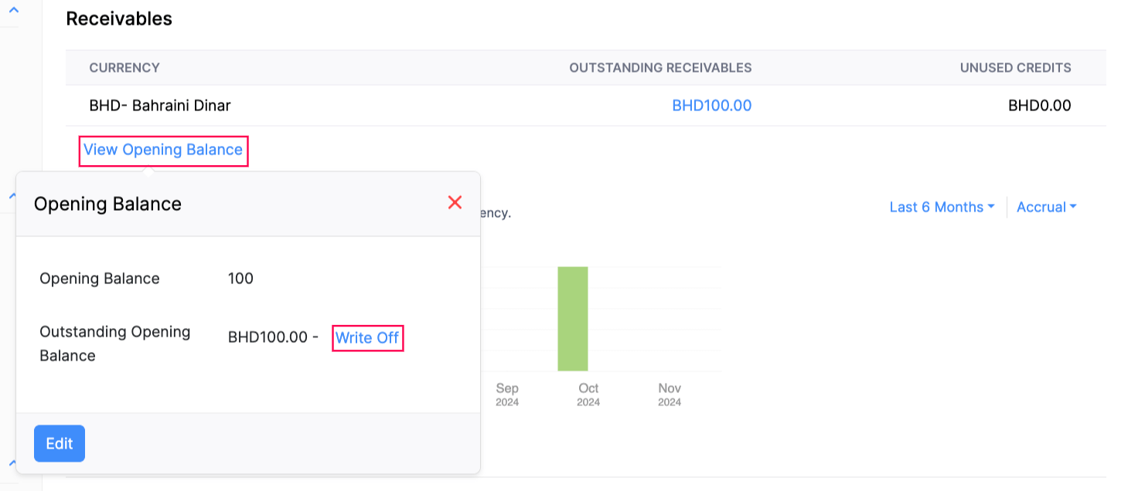Click the OUTSTANDING RECEIVABLES column header
This screenshot has height=491, width=1128.
pos(660,68)
